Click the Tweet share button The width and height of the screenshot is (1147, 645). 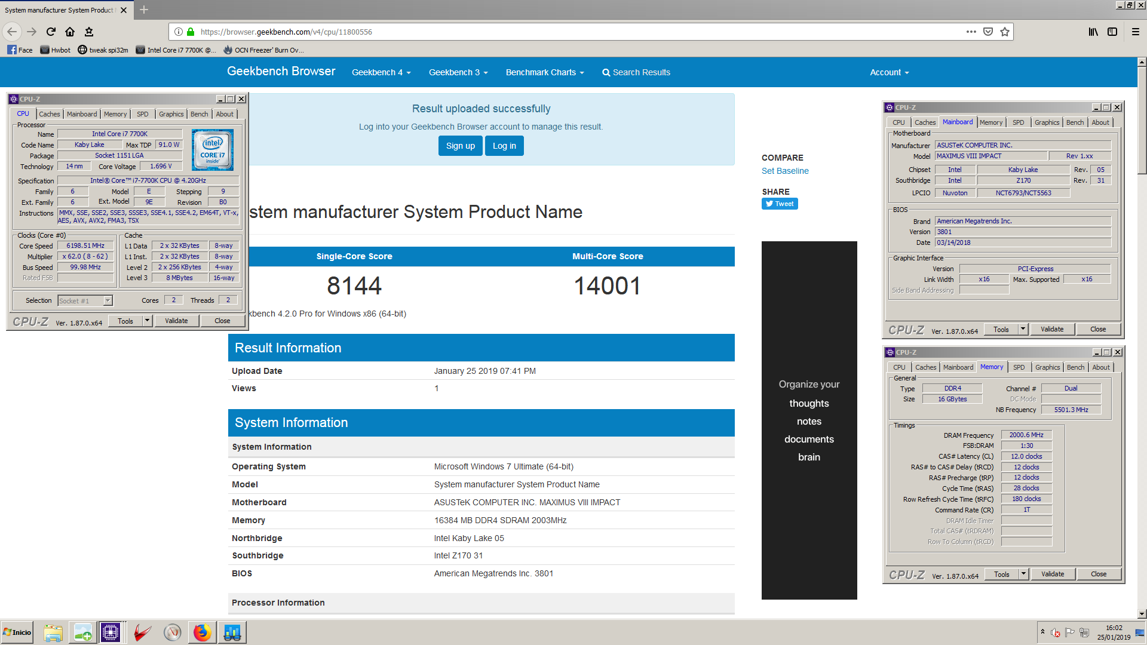click(780, 204)
